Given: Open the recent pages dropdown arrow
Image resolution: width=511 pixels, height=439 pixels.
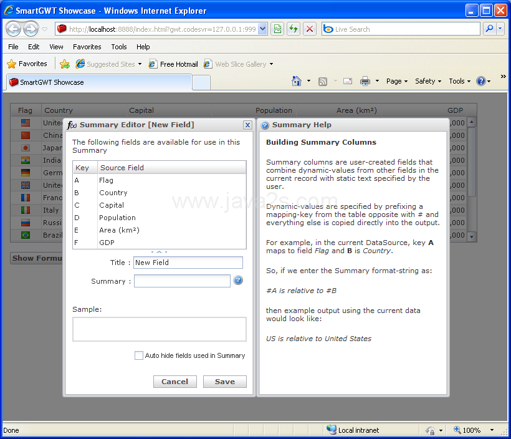Looking at the screenshot, I should coord(45,29).
